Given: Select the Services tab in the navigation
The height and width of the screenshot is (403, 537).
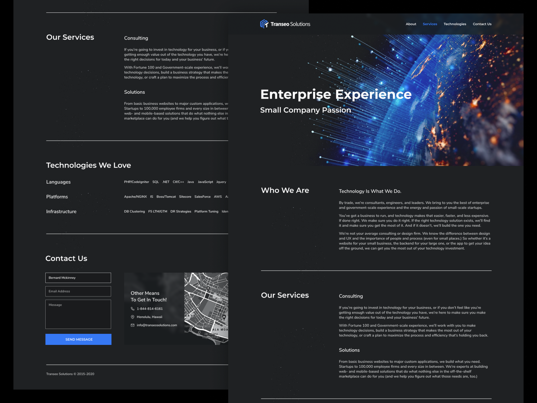Looking at the screenshot, I should click(430, 24).
